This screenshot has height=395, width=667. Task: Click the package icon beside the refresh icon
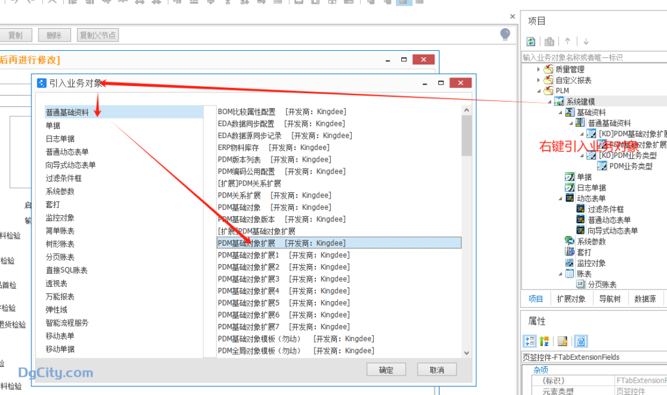pos(549,41)
